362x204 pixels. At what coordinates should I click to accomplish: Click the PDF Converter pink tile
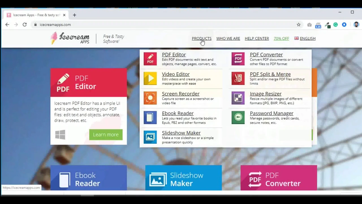coord(279,178)
